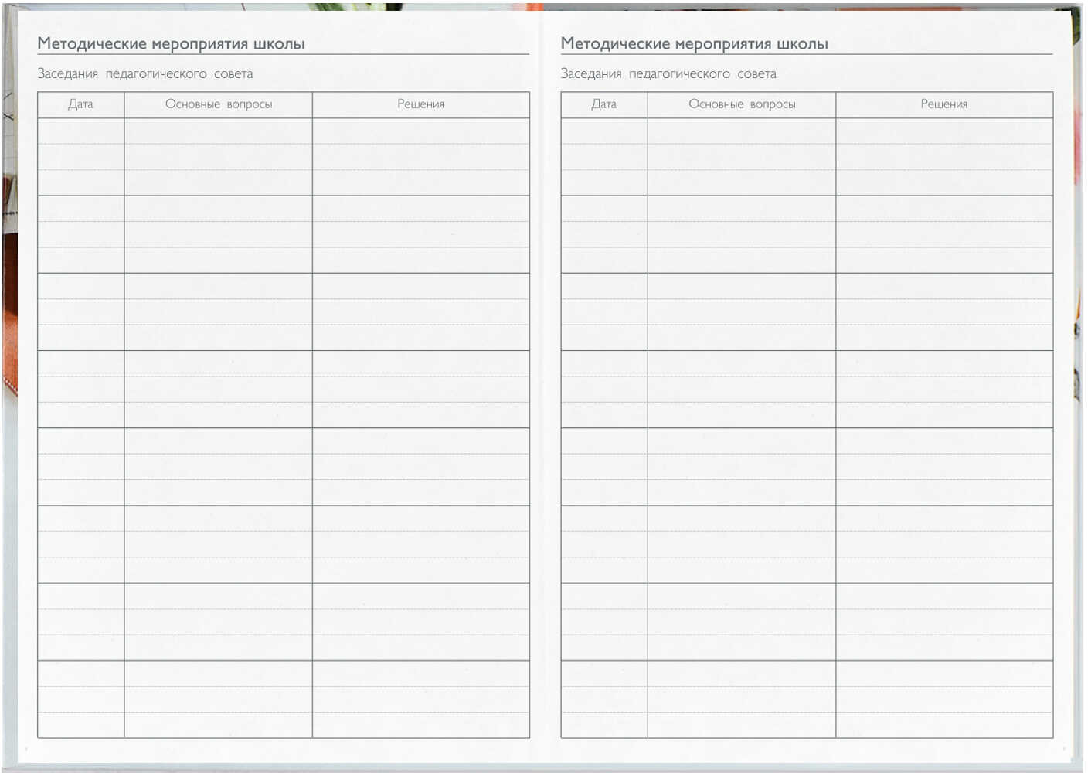Viewport: 1088px width, 773px height.
Task: Select the left page subtitle "Заседания педагогического совета"
Action: tap(145, 73)
